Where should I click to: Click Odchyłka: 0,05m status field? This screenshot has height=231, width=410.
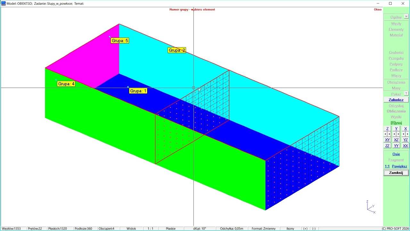click(x=232, y=228)
